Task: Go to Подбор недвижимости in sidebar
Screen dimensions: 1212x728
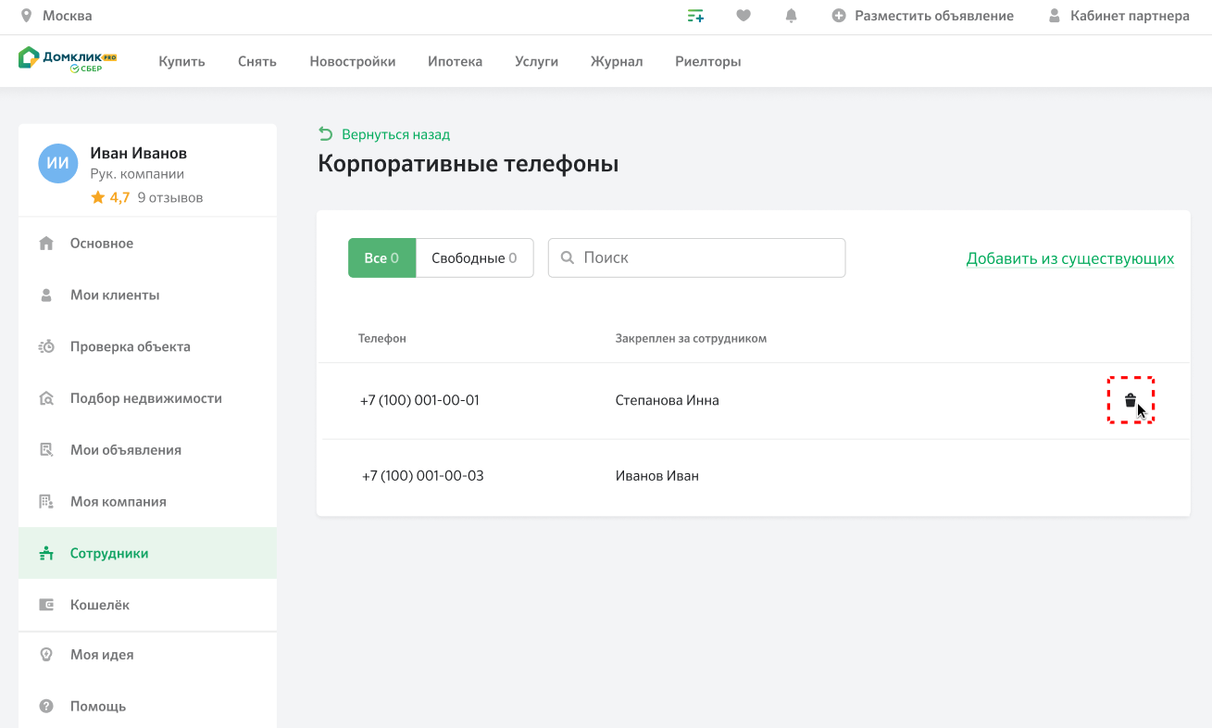Action: (x=147, y=398)
